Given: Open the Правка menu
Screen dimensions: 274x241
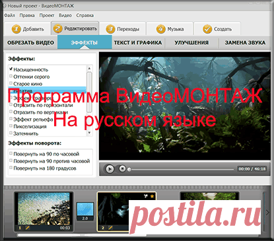Looking at the screenshot, I should pyautogui.click(x=27, y=15).
